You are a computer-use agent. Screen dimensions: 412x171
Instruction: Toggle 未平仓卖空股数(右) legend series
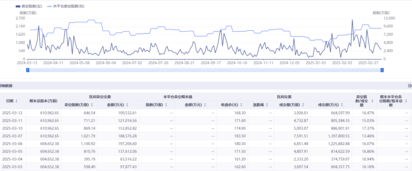pos(66,6)
